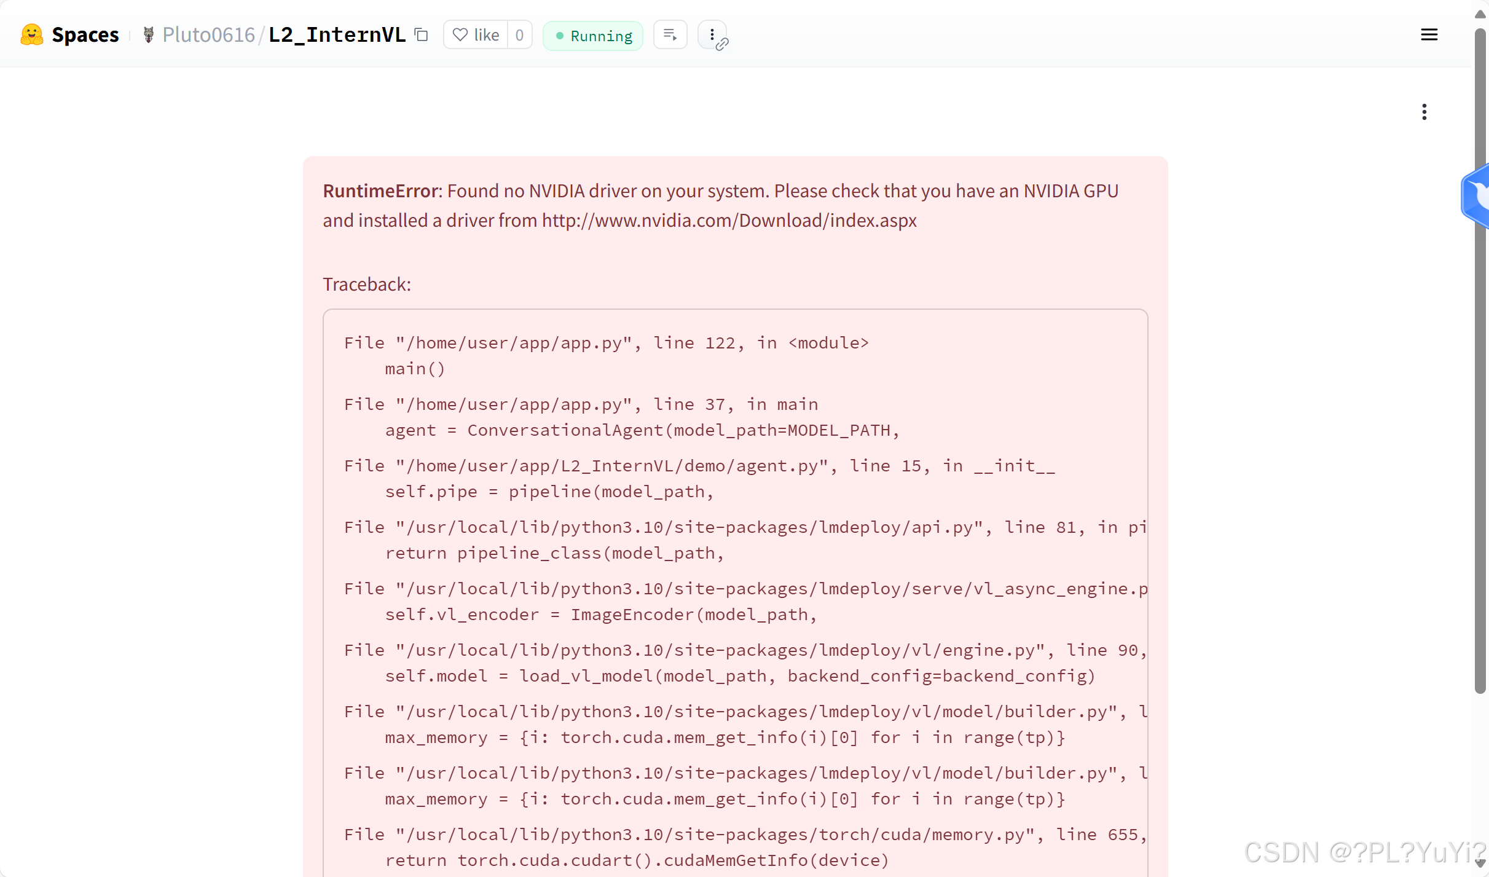Click the chain link icon in header

click(722, 44)
